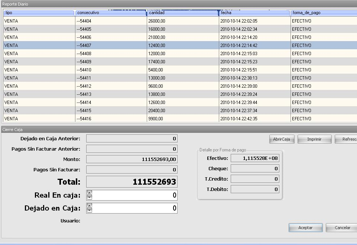Image resolution: width=357 pixels, height=245 pixels.
Task: Focus the Real En caja input field
Action: (134, 195)
